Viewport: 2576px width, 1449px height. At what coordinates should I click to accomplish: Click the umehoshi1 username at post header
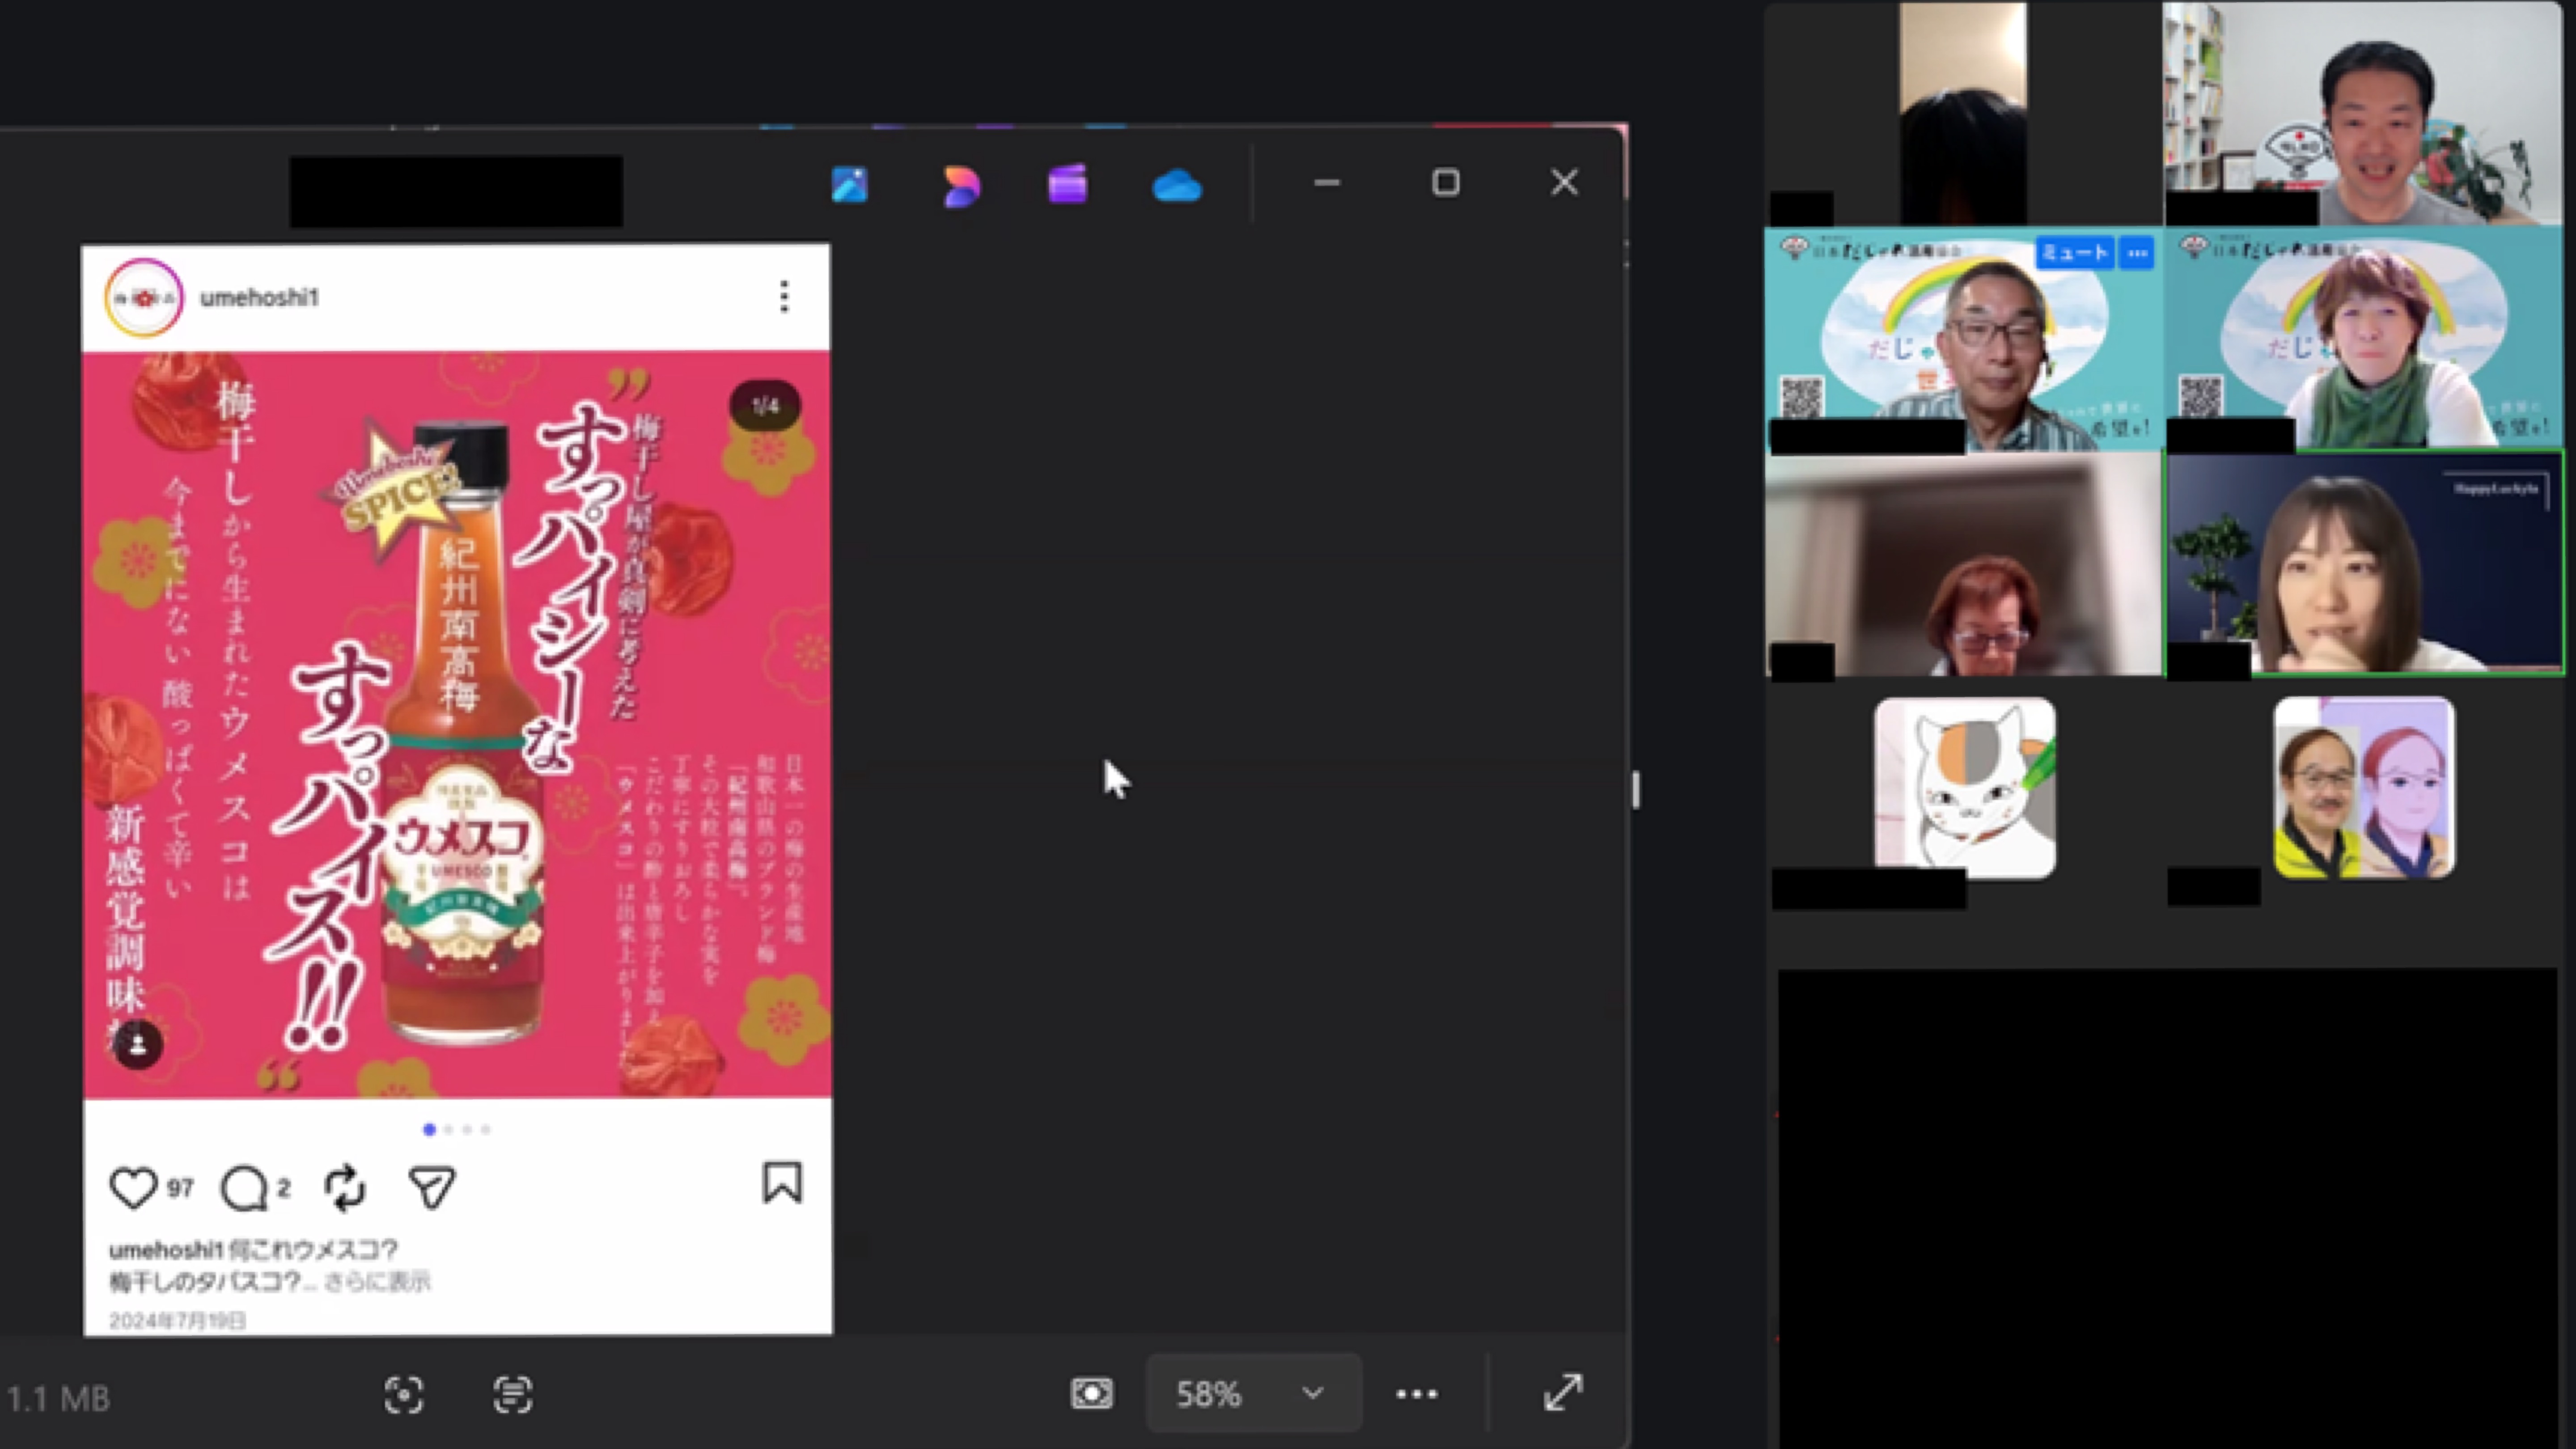(259, 297)
